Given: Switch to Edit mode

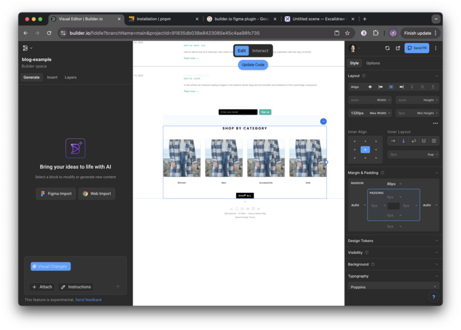Looking at the screenshot, I should tap(242, 50).
